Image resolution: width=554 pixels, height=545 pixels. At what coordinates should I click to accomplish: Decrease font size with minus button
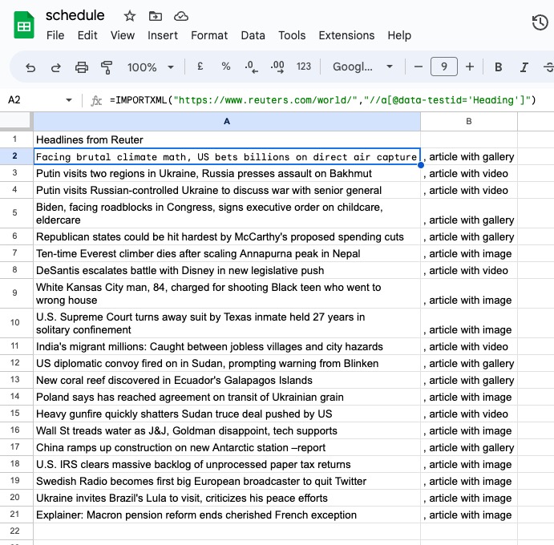419,67
